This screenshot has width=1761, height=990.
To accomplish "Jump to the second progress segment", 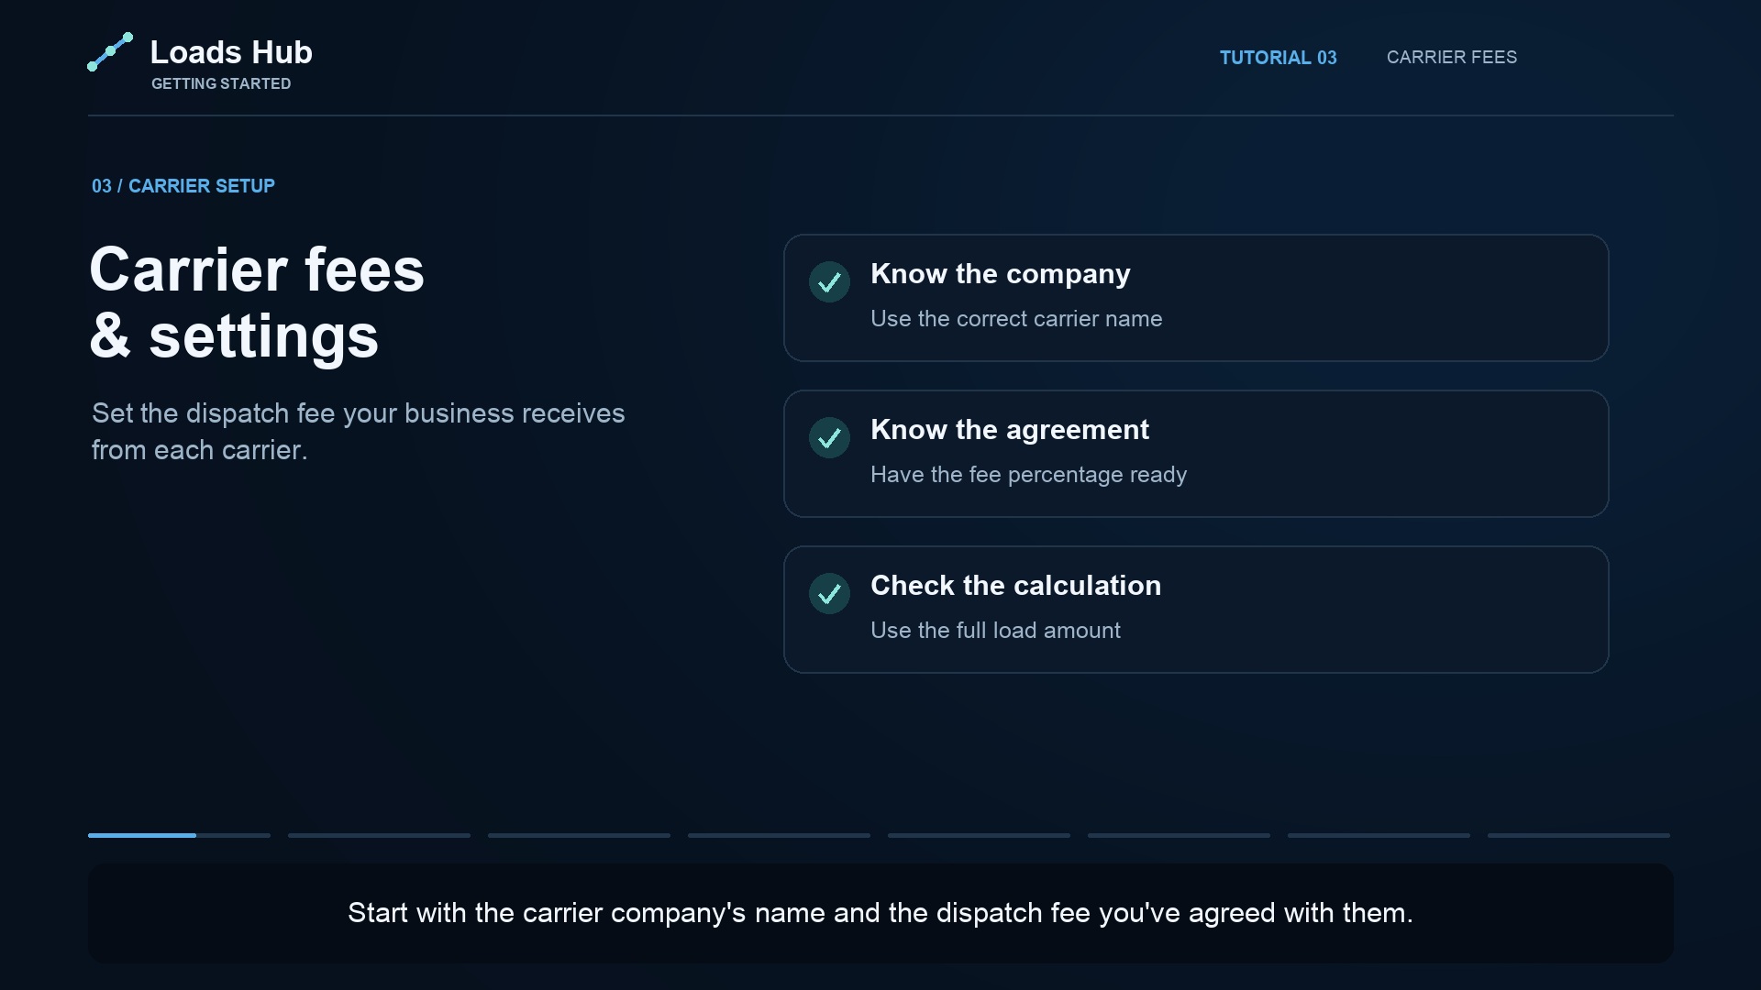I will click(379, 835).
